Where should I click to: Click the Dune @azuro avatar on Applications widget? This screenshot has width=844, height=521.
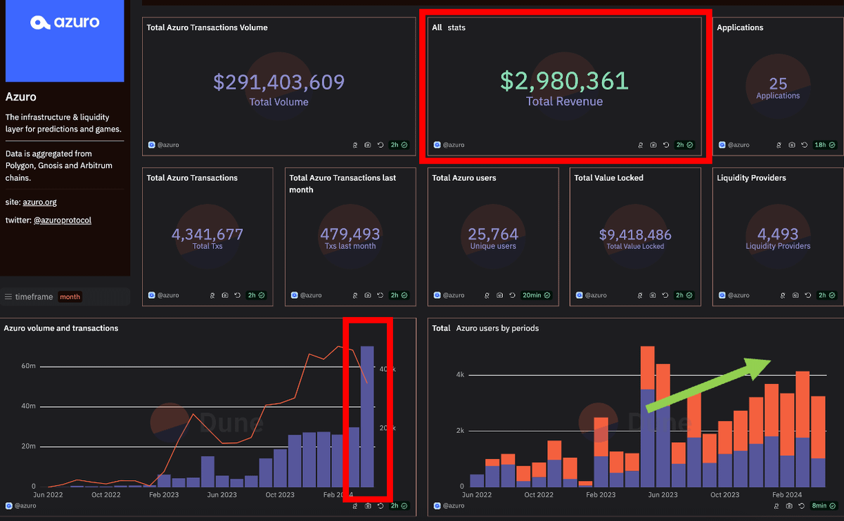722,145
